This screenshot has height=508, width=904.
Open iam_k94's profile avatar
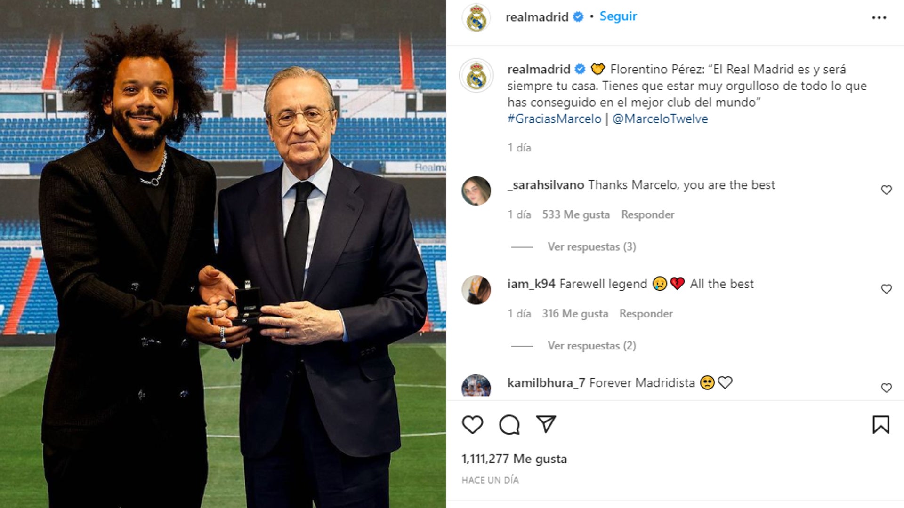476,290
